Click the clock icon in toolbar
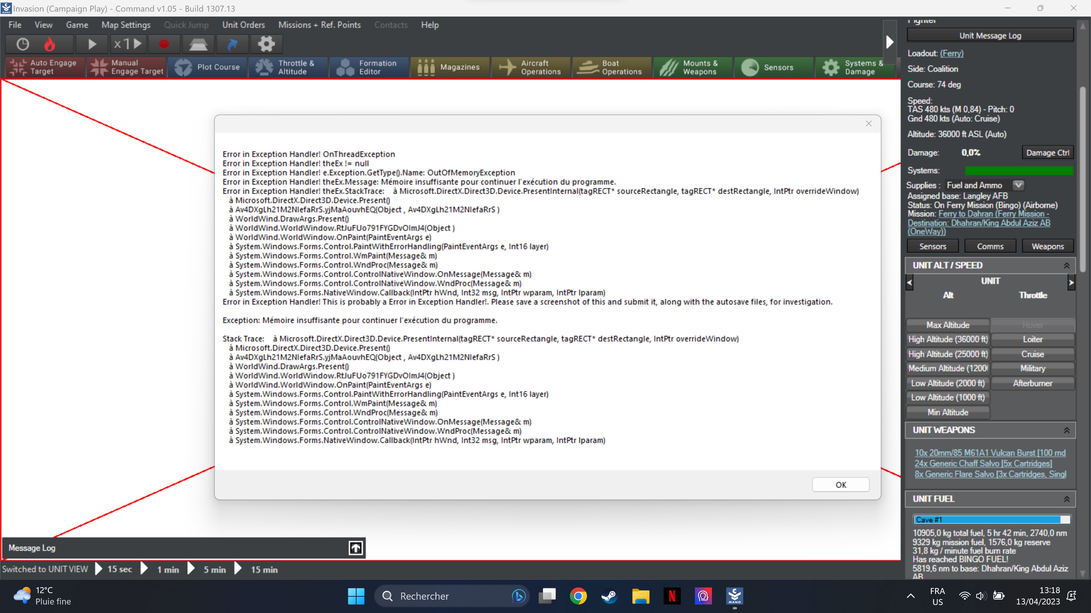The height and width of the screenshot is (613, 1091). point(22,44)
